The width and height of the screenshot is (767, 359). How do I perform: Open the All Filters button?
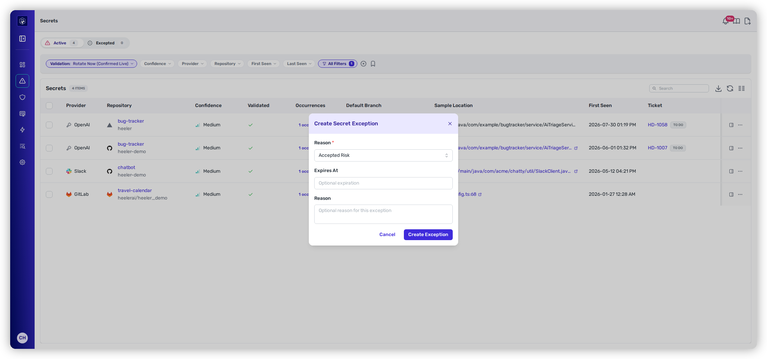(338, 64)
